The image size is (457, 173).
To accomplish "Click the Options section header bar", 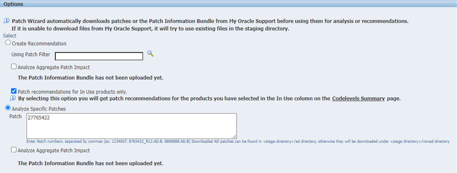I will tap(228, 4).
